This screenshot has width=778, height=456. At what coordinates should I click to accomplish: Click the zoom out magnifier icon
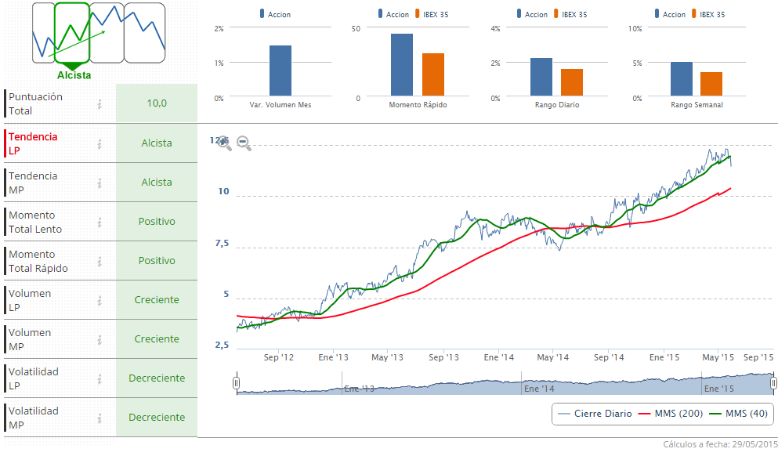point(244,143)
